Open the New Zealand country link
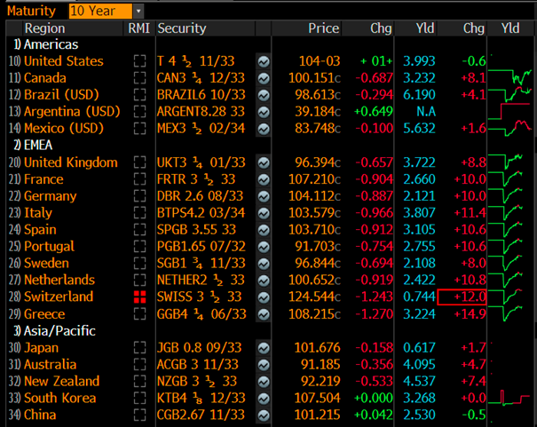Image resolution: width=537 pixels, height=427 pixels. 61,382
